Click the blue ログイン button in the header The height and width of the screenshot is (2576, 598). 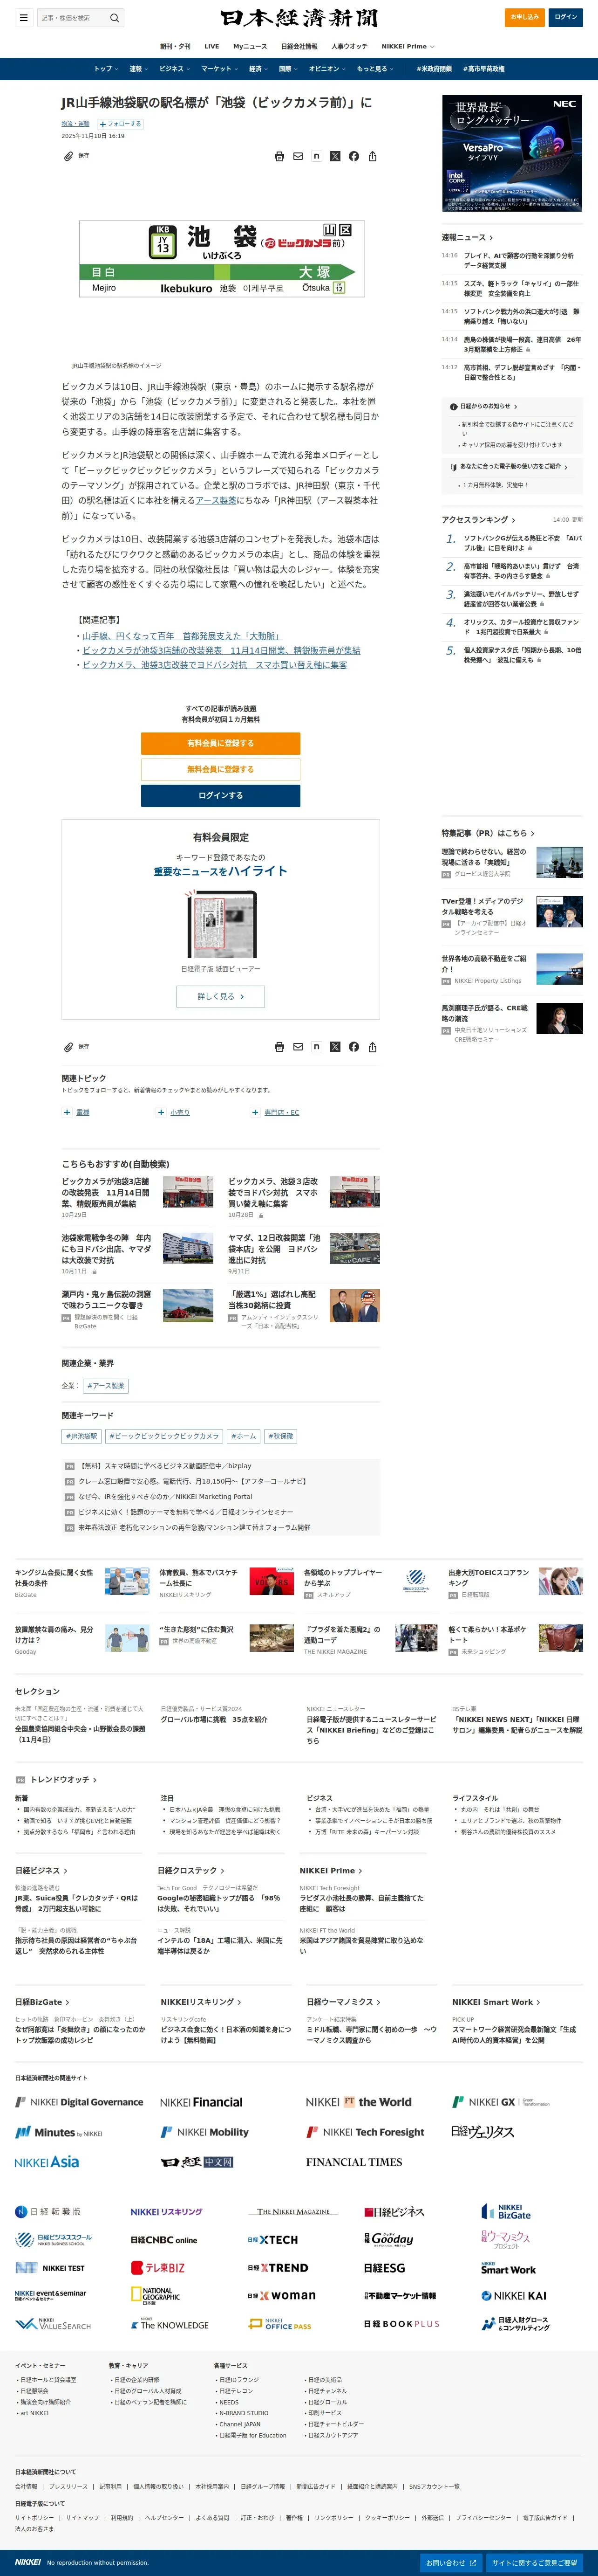[x=566, y=17]
